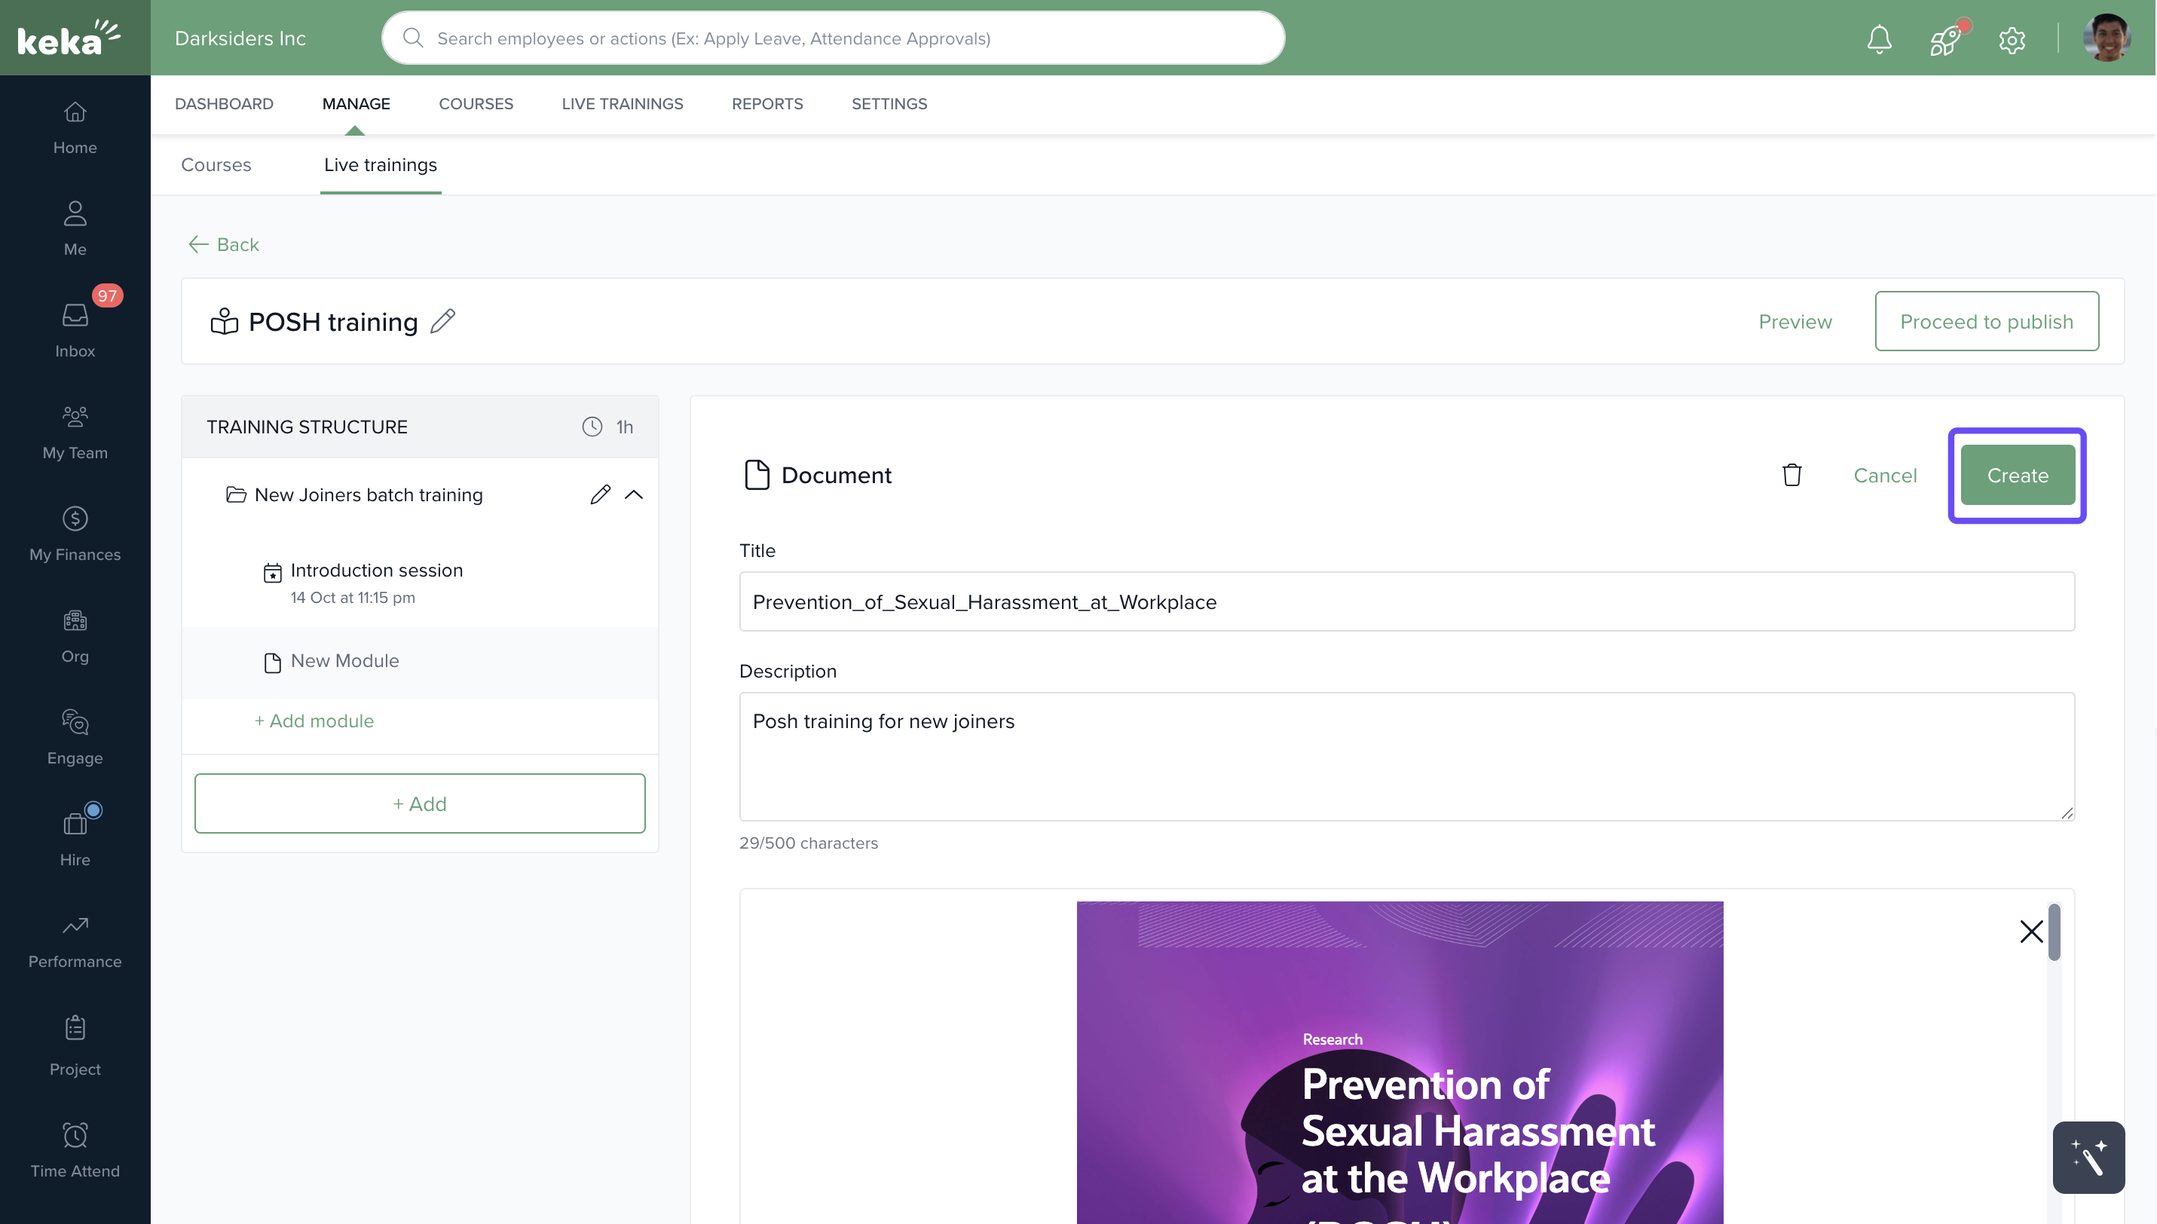Open Engage from the sidebar

pyautogui.click(x=74, y=737)
